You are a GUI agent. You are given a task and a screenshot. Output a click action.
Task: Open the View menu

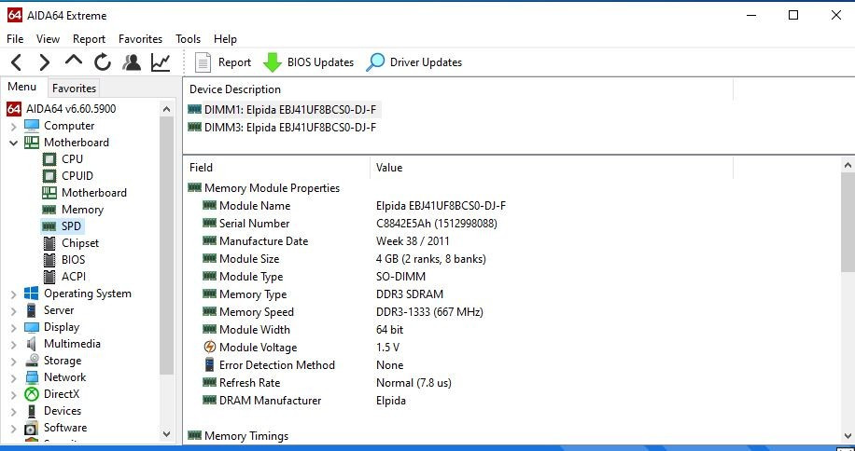pyautogui.click(x=48, y=39)
